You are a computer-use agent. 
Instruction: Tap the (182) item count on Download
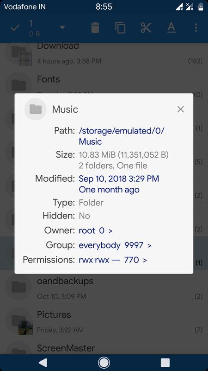[x=195, y=61]
